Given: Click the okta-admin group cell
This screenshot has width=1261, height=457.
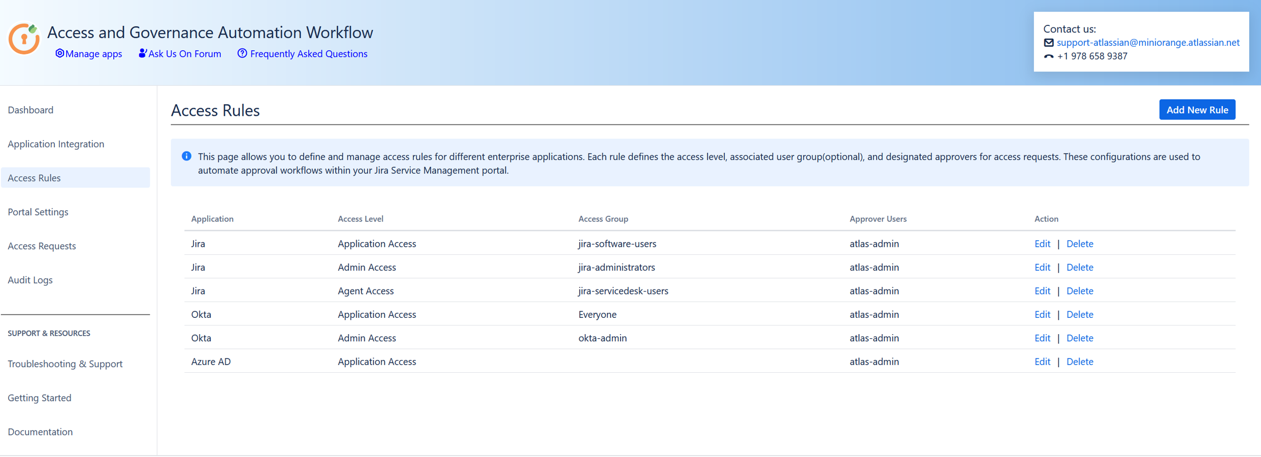Looking at the screenshot, I should click(x=602, y=338).
